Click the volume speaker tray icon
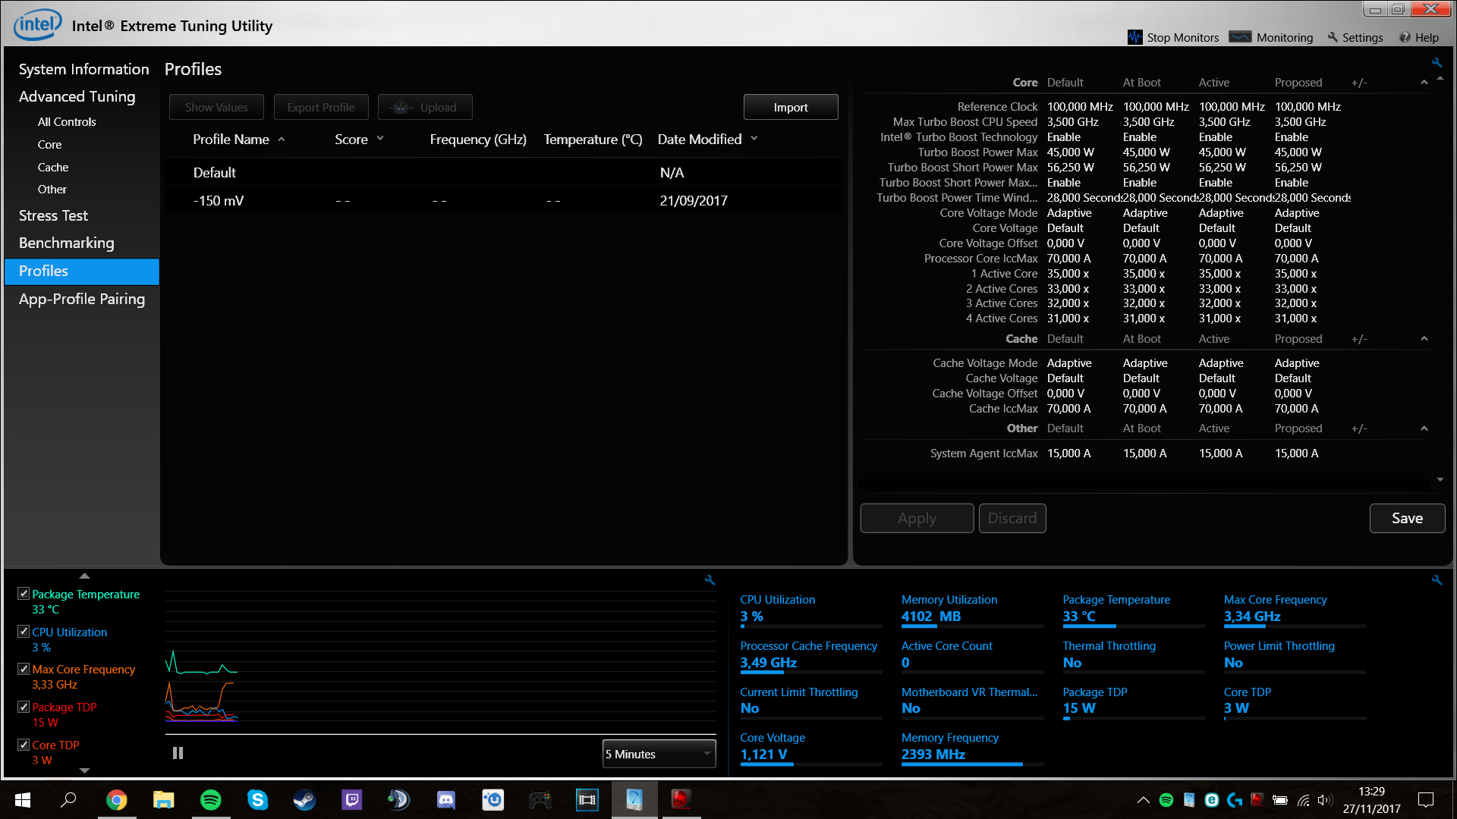This screenshot has height=819, width=1457. pos(1325,800)
